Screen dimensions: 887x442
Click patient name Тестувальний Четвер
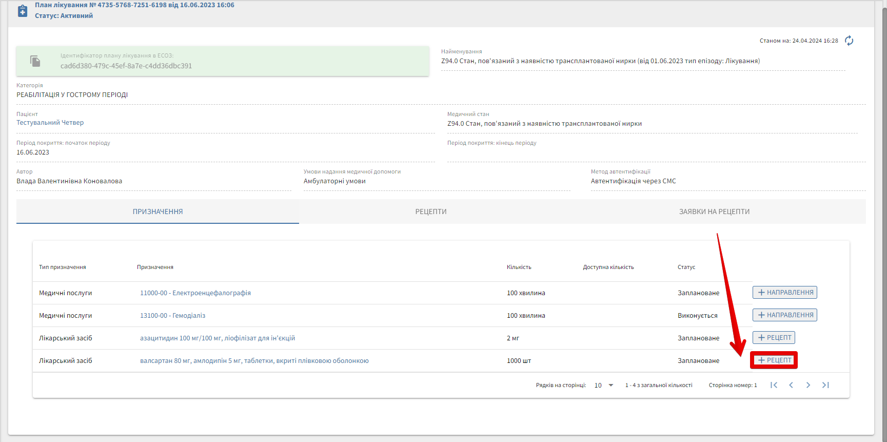50,123
